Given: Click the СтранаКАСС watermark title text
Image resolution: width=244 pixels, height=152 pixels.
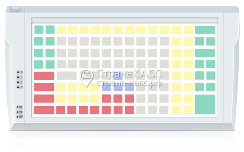Looking at the screenshot, I should pyautogui.click(x=129, y=73).
